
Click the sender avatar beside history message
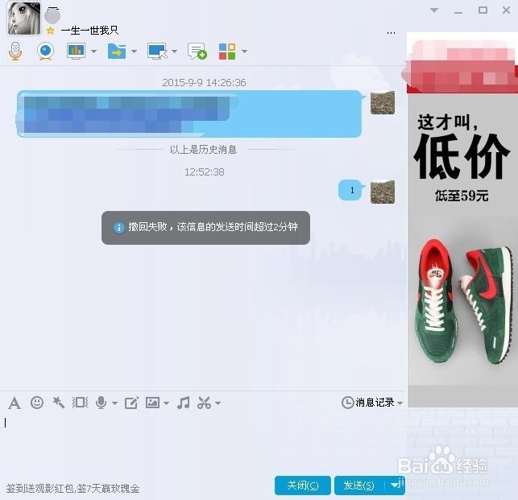click(x=383, y=103)
